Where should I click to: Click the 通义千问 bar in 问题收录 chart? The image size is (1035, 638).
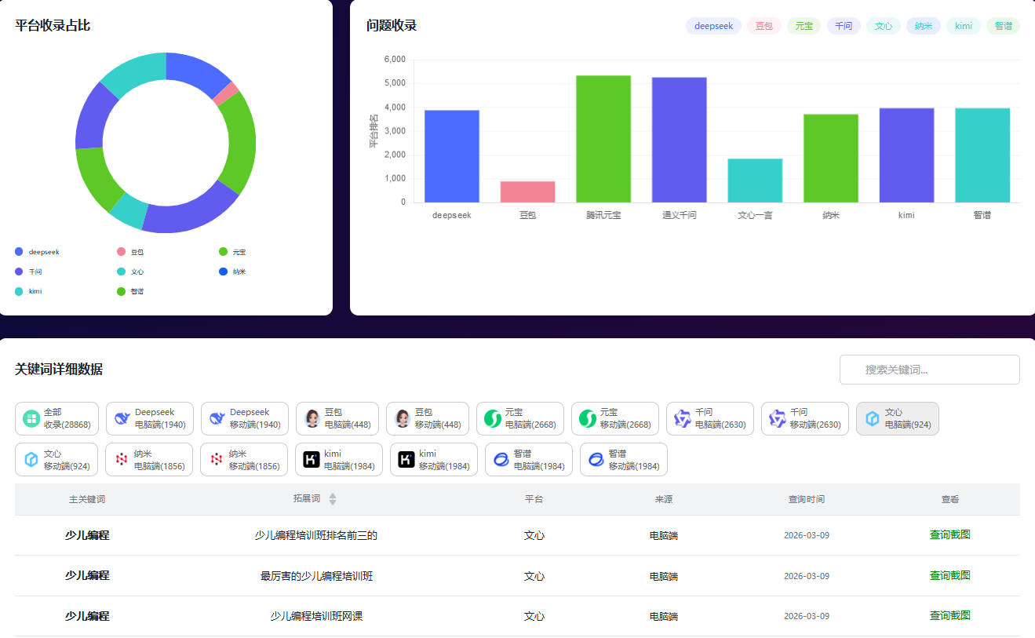coord(680,140)
